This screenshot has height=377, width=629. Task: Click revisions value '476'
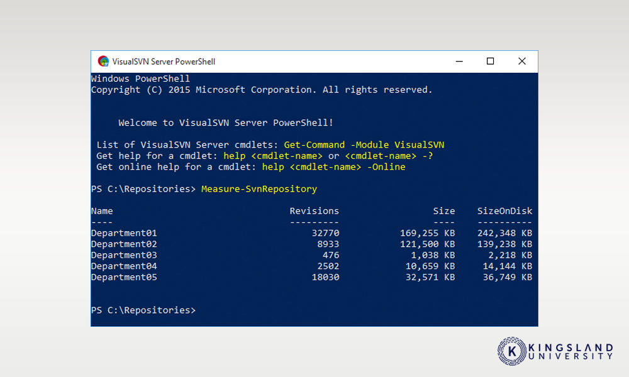(331, 255)
